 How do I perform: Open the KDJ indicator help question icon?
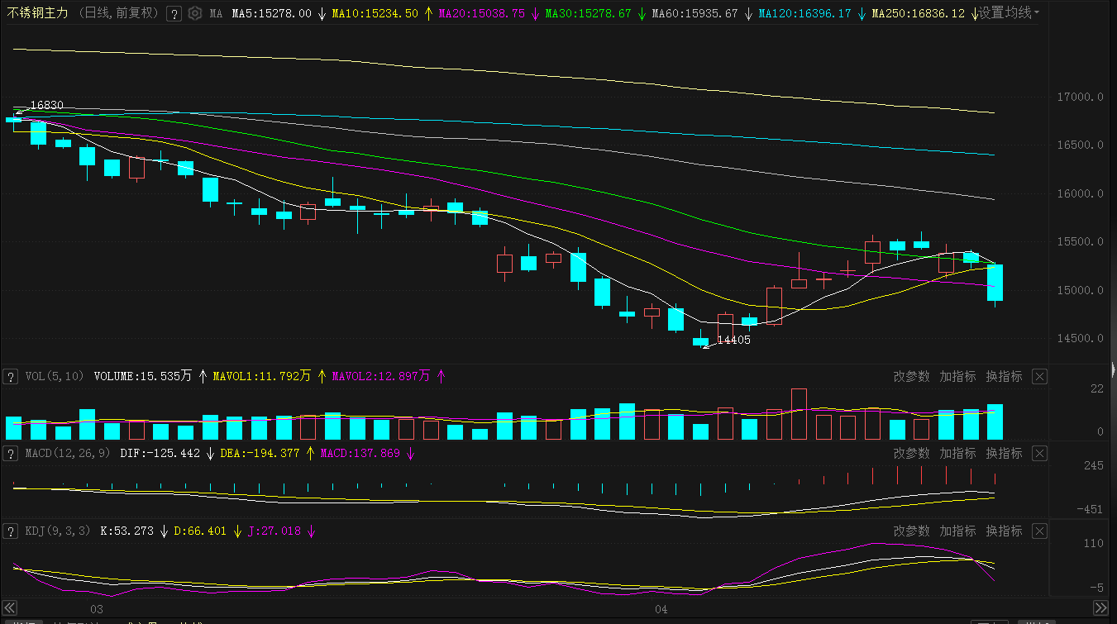11,531
